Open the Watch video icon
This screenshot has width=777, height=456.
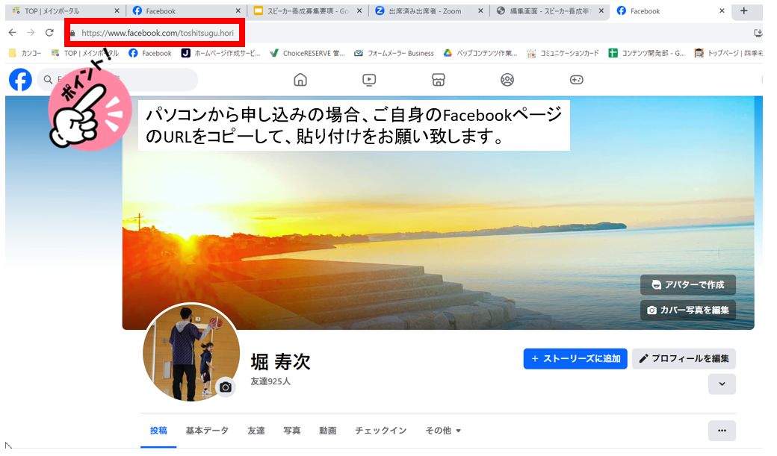click(369, 80)
